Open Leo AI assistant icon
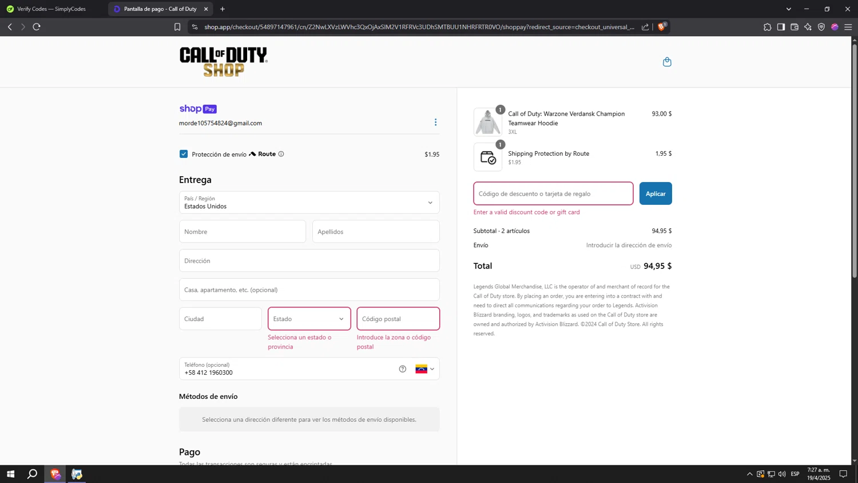The width and height of the screenshot is (858, 483). coord(808,27)
